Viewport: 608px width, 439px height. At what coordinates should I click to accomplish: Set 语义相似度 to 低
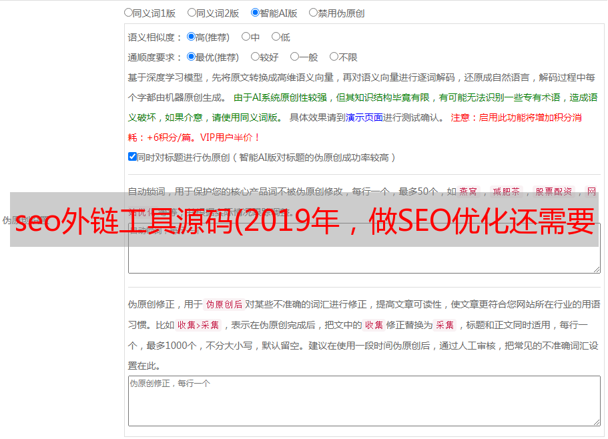tap(276, 37)
